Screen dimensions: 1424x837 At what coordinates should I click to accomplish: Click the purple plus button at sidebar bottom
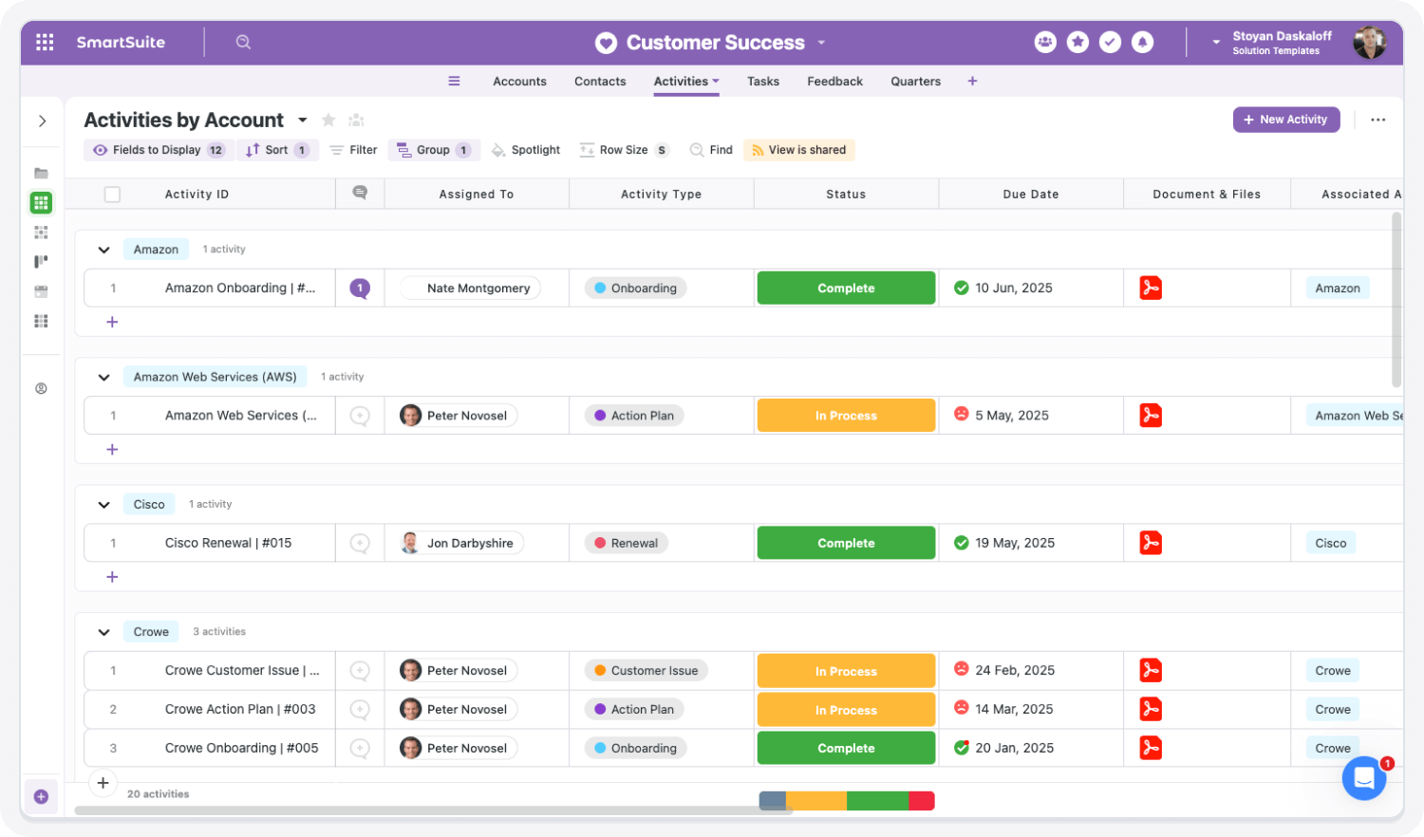(x=41, y=797)
